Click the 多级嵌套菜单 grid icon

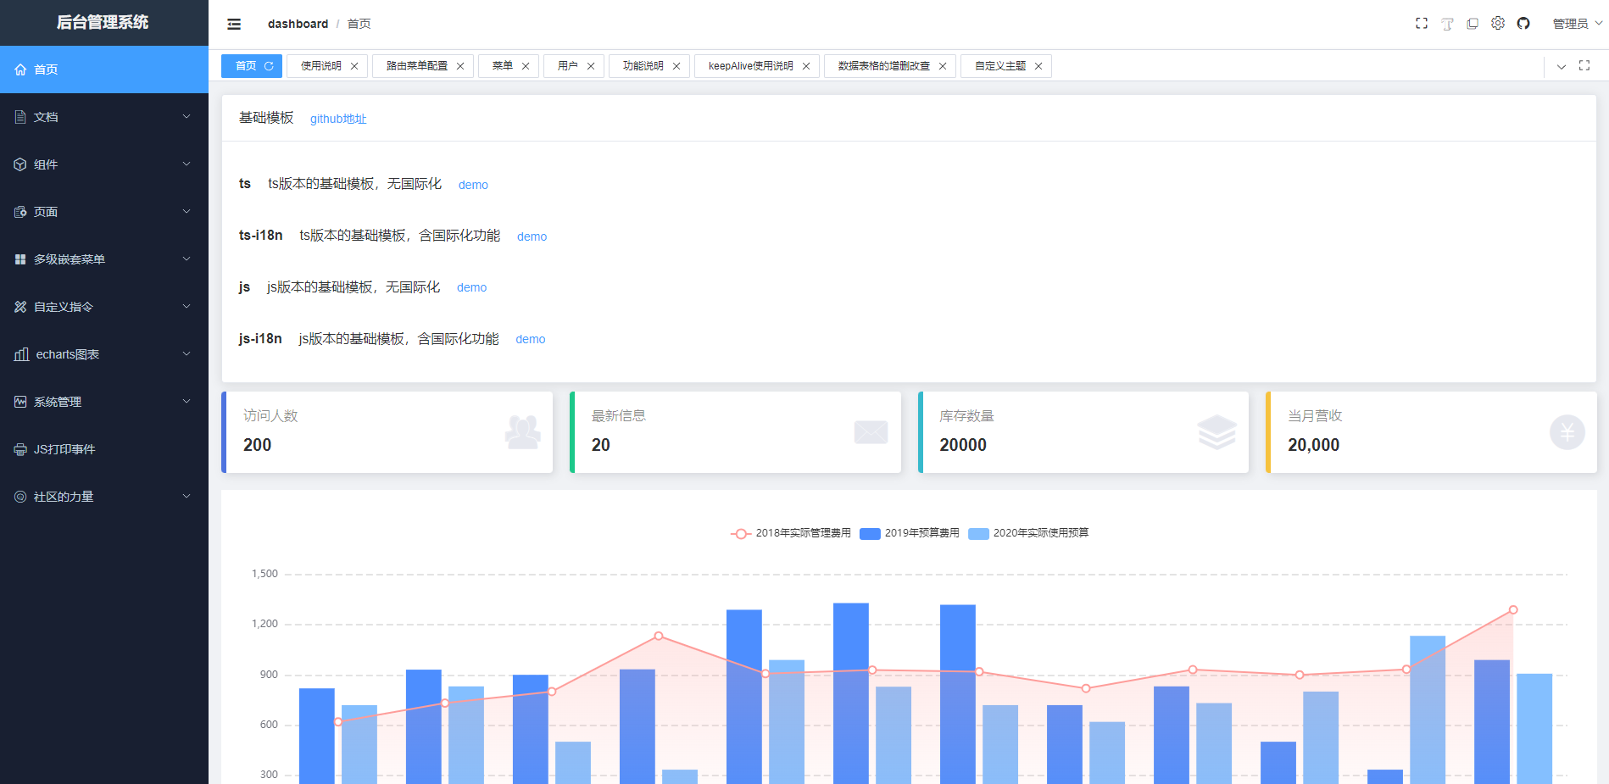(x=20, y=259)
